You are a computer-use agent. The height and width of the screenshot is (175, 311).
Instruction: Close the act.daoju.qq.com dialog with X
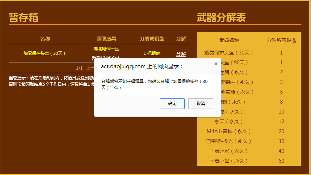pos(216,64)
